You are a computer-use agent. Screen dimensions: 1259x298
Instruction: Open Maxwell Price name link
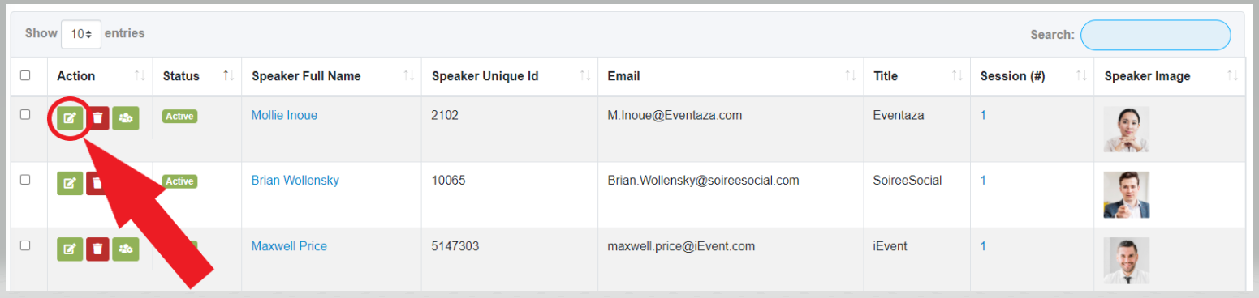[x=289, y=246]
